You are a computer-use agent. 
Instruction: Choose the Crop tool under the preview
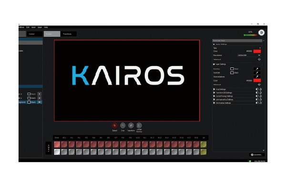(x=123, y=126)
